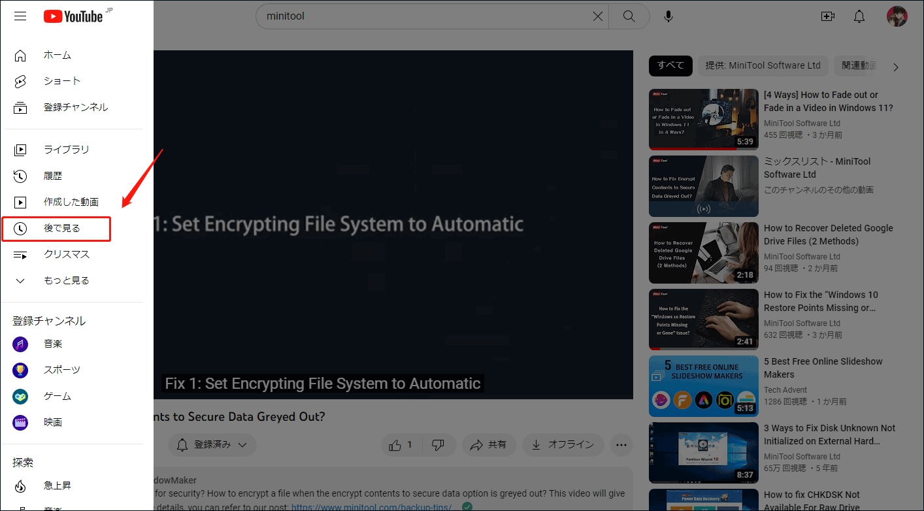Click the Tech Advent channel name
This screenshot has height=511, width=924.
pyautogui.click(x=785, y=389)
